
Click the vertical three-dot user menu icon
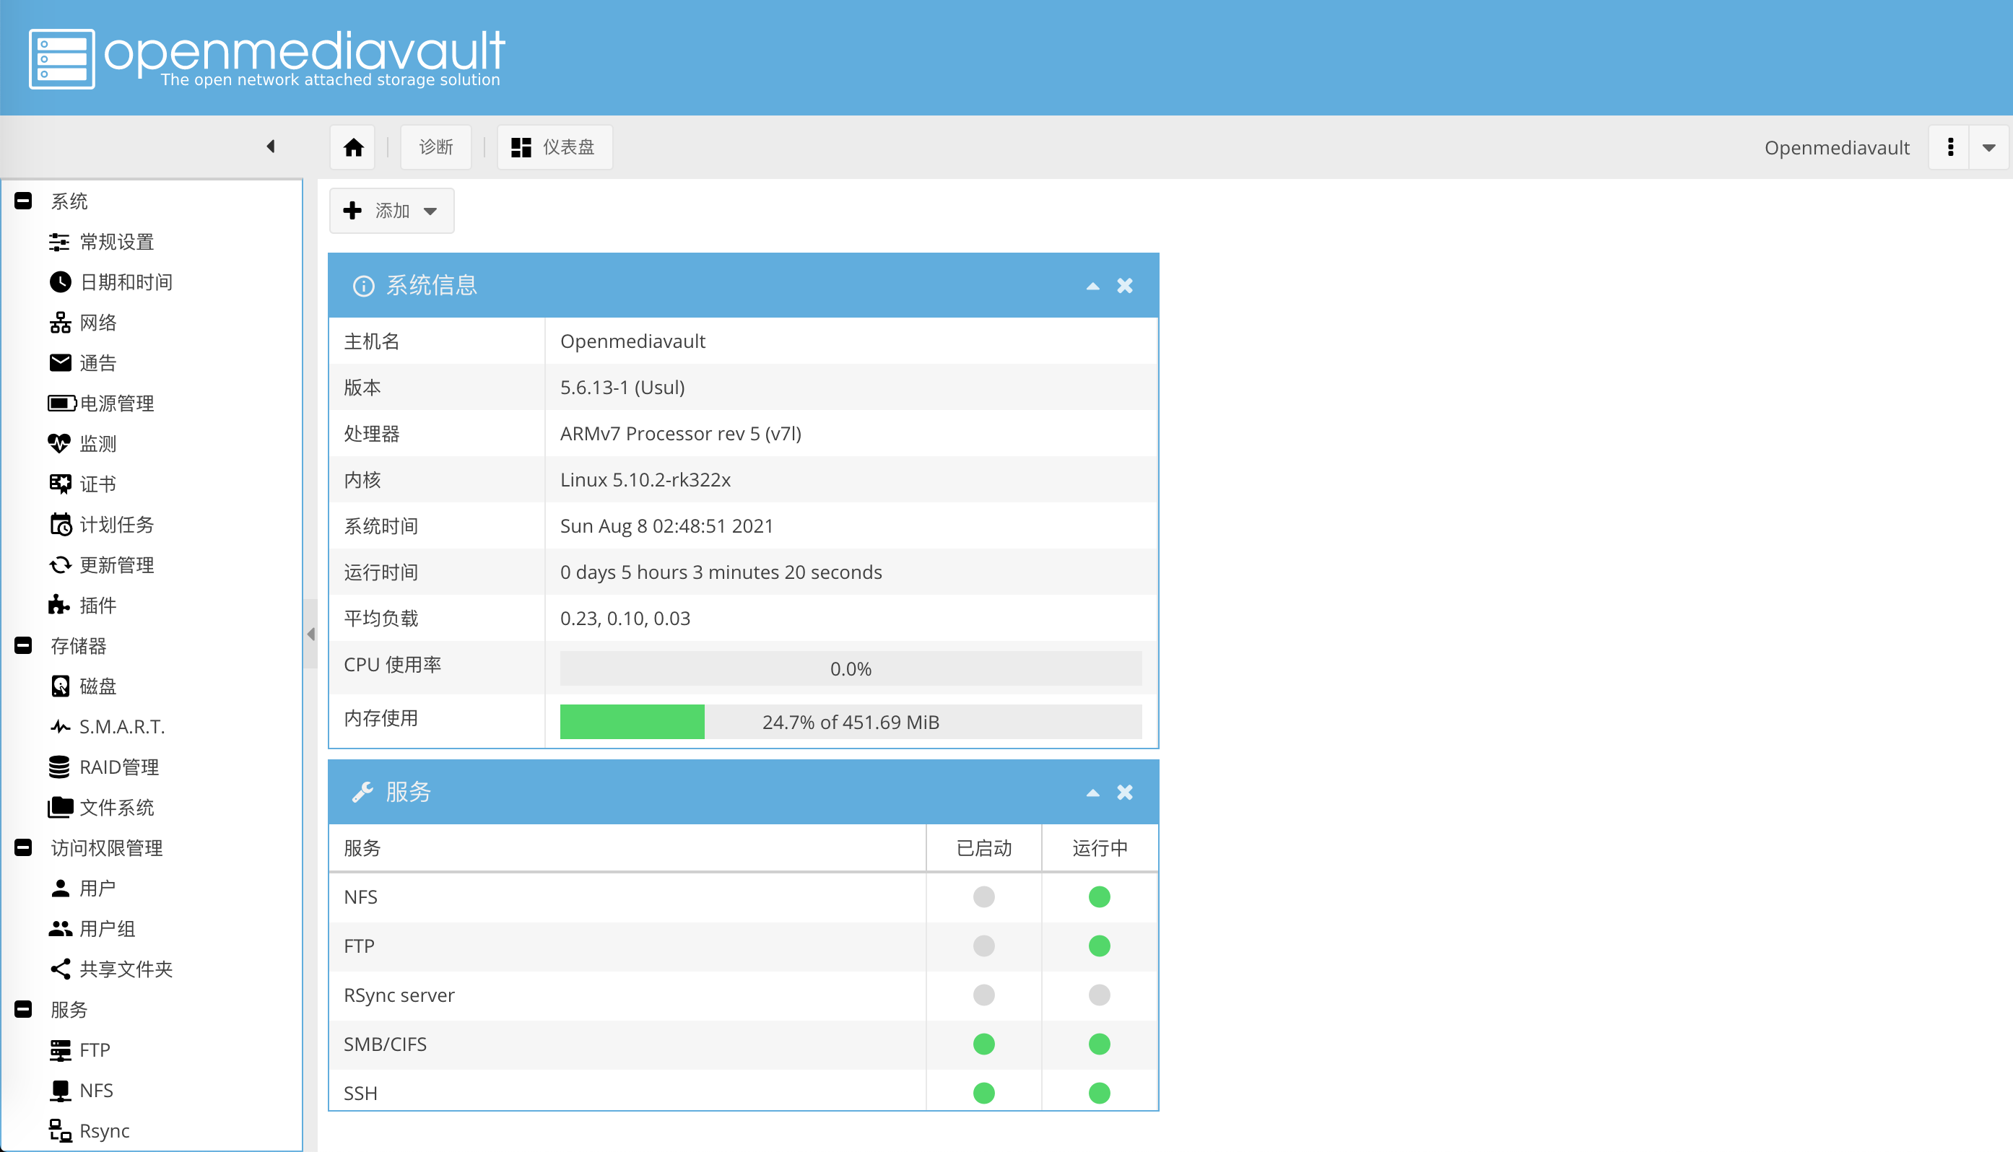1949,147
